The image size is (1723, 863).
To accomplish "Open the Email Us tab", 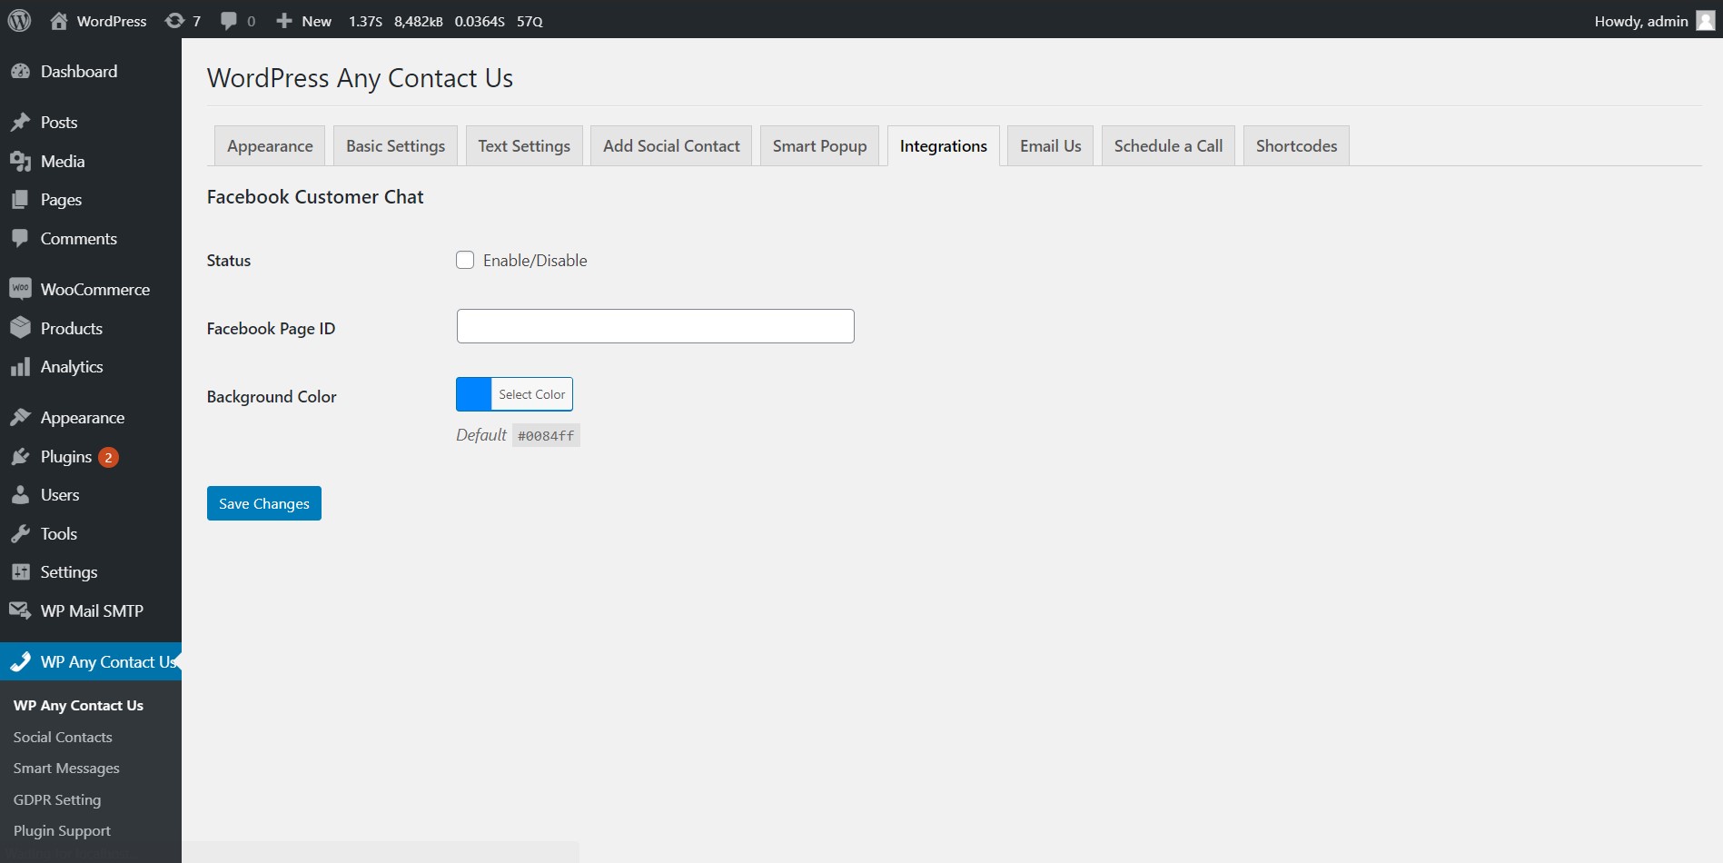I will point(1050,146).
